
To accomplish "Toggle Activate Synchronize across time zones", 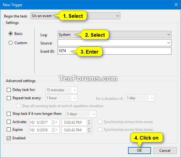I will (100, 122).
